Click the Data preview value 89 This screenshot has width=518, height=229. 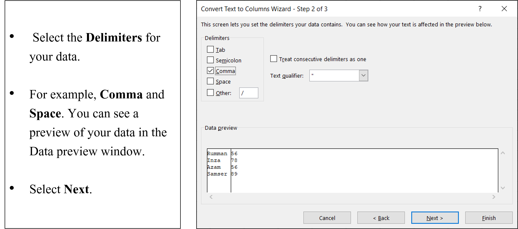click(234, 174)
